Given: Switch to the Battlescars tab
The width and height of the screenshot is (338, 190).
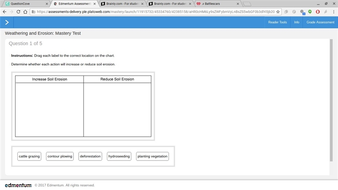Looking at the screenshot, I should [218, 4].
